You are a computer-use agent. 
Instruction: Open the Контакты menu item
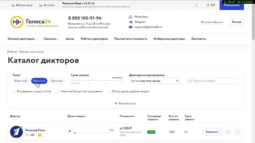[x=198, y=39]
